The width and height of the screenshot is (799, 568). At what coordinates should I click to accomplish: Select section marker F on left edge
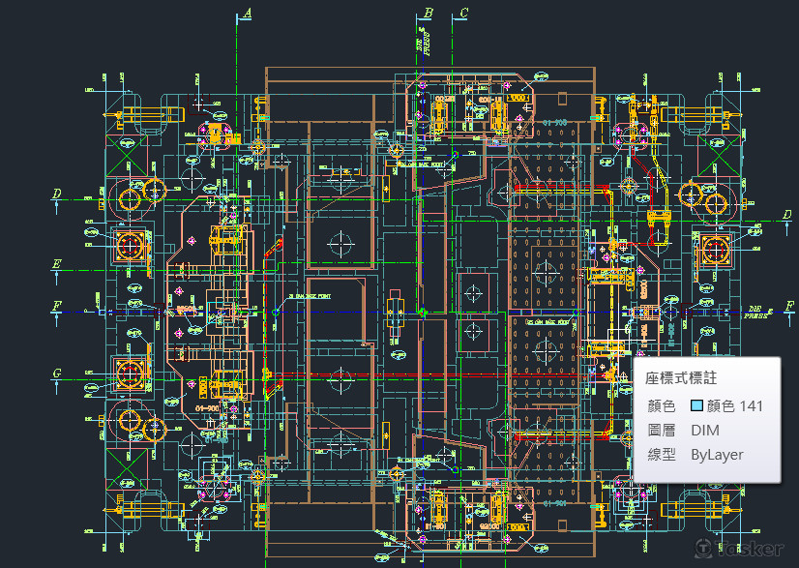57,308
